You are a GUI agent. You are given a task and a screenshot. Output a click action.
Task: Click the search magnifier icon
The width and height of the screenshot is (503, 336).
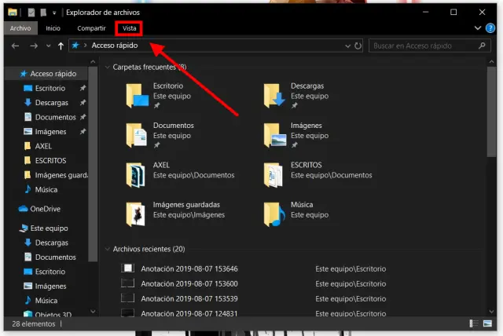click(x=482, y=46)
